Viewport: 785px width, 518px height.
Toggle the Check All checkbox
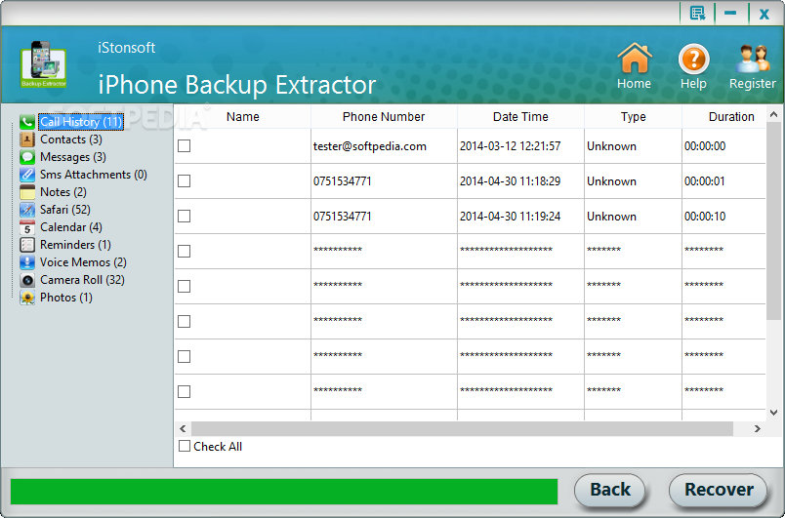click(185, 446)
